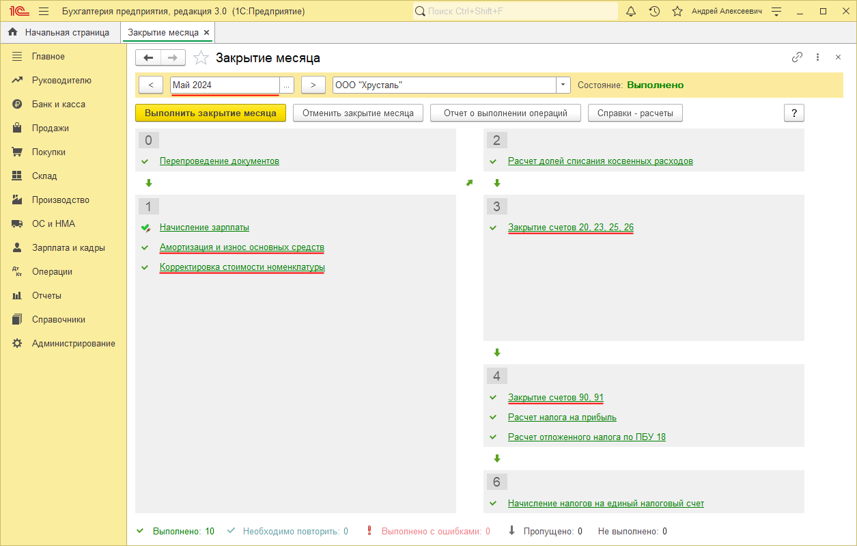Open Начисление зарплаты link
This screenshot has height=546, width=857.
[204, 228]
